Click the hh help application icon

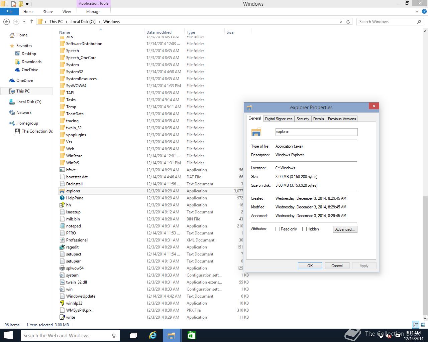pos(62,205)
